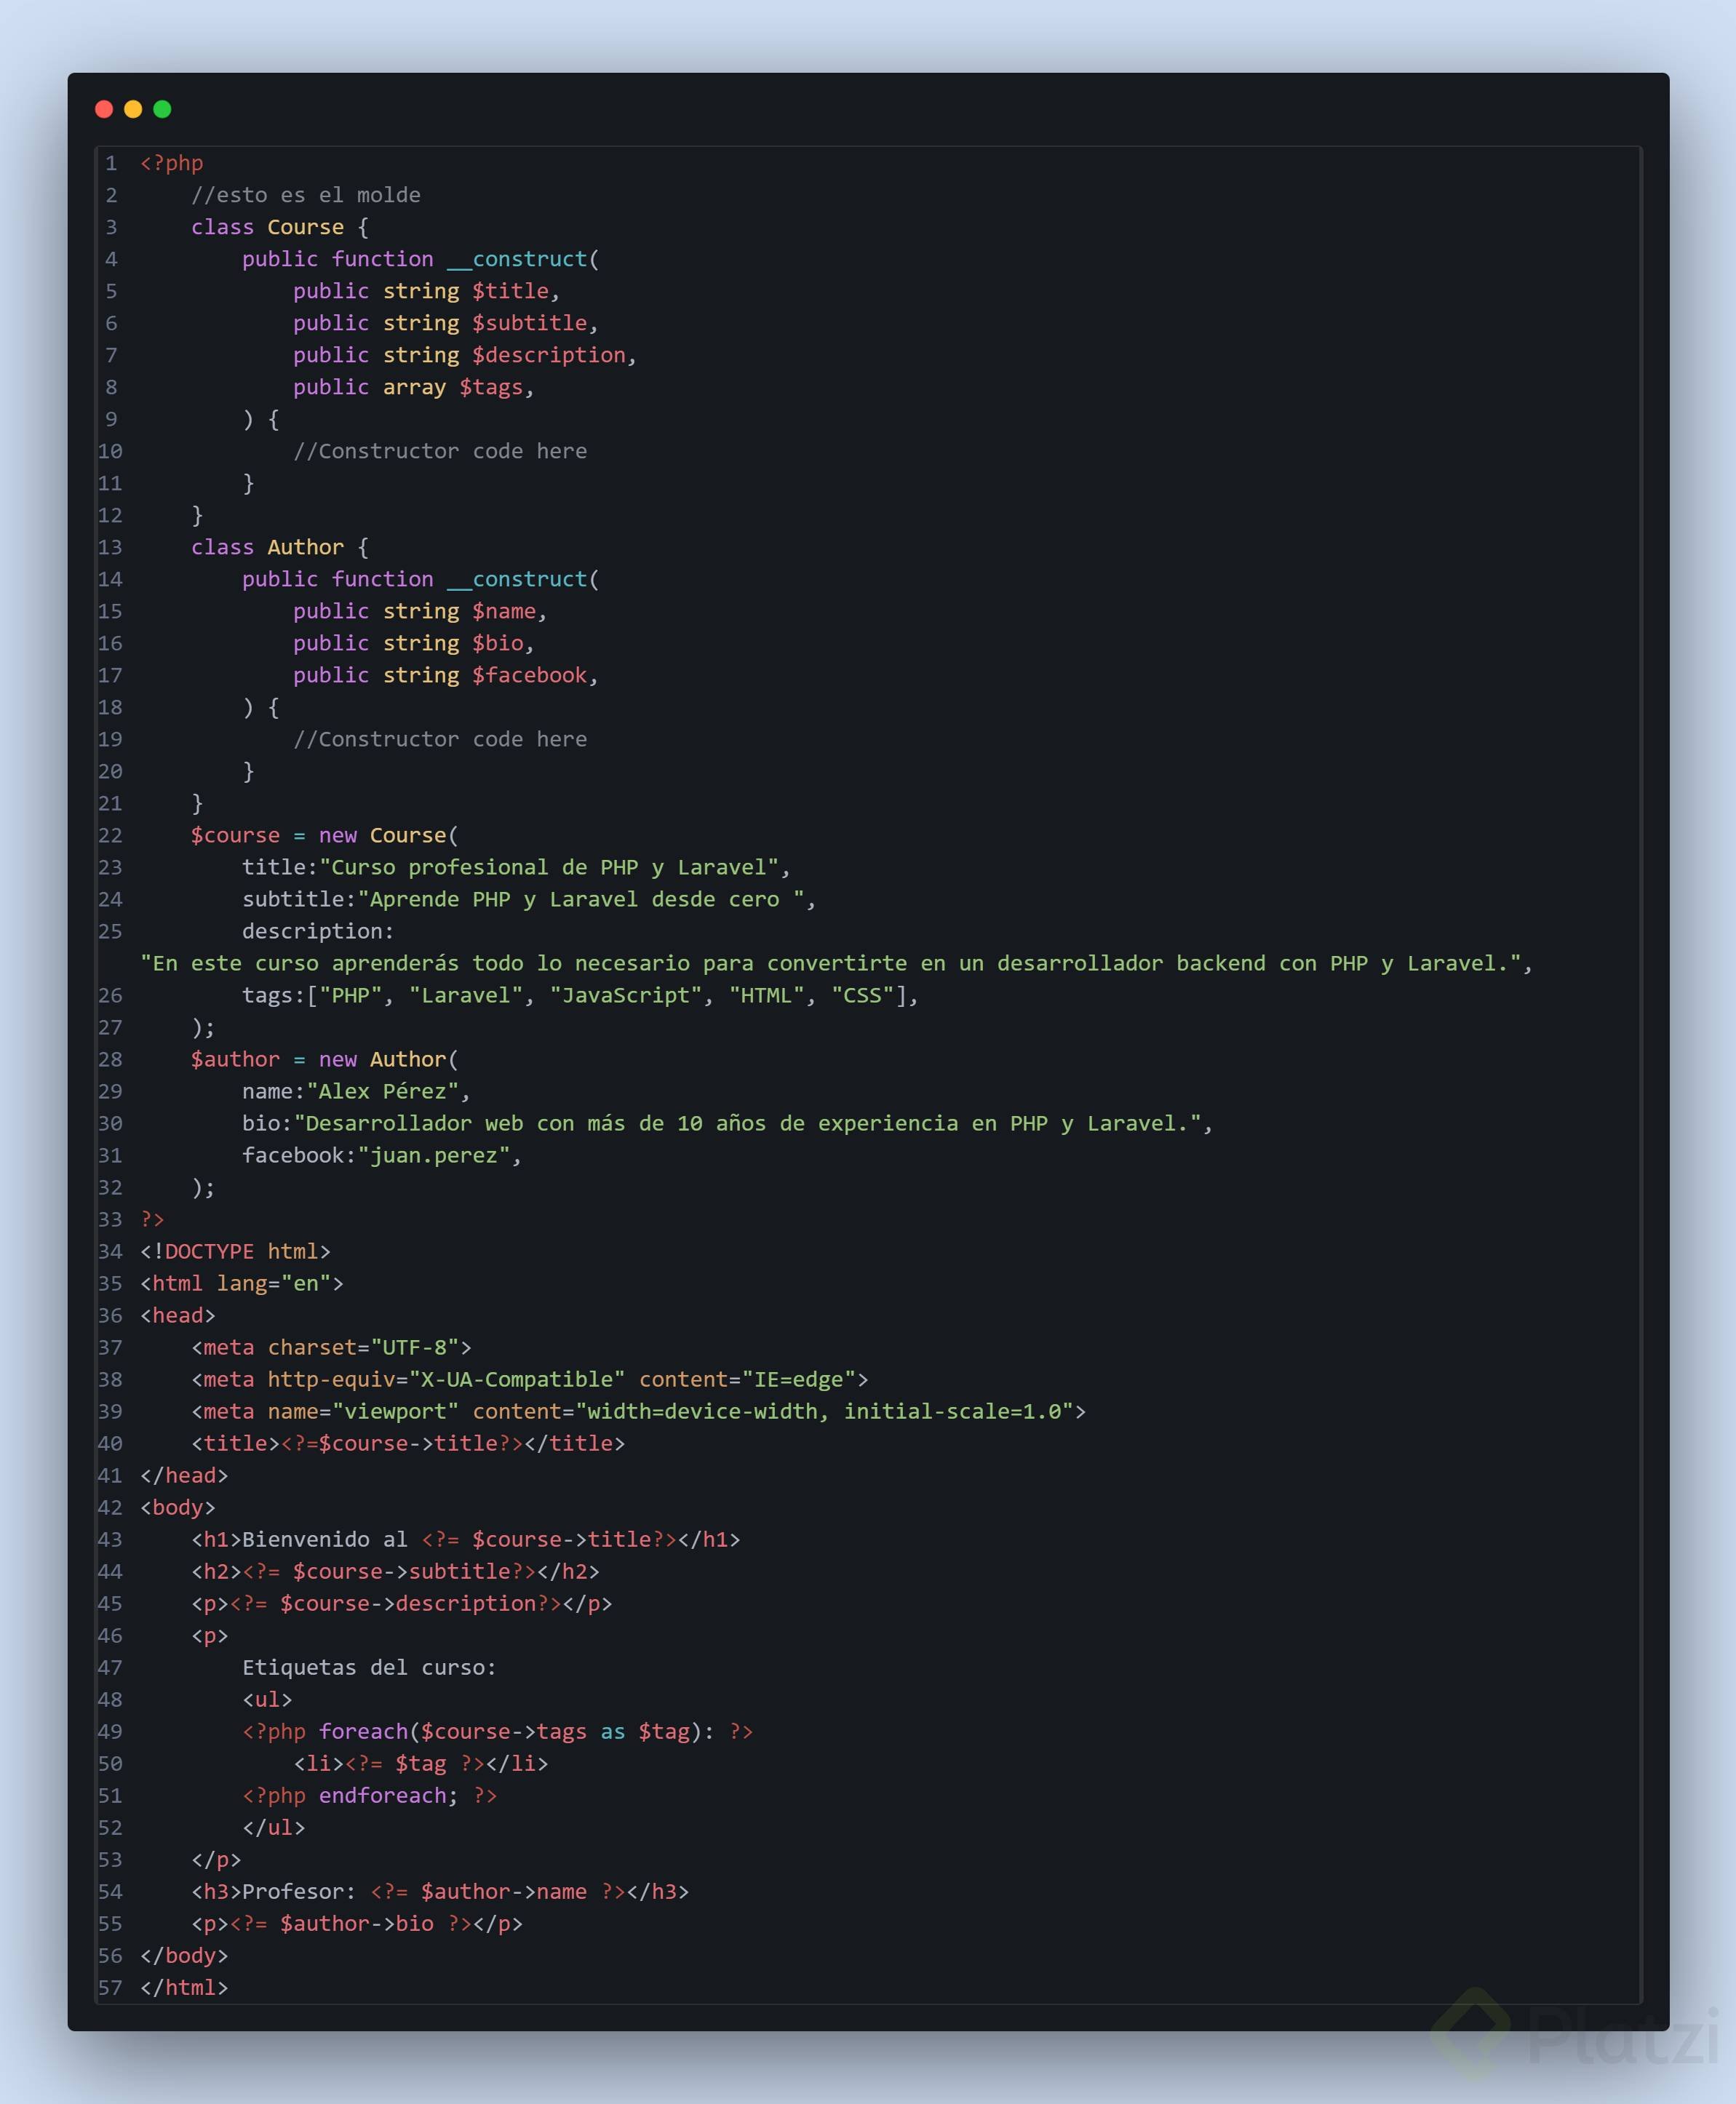Click the 'class Course' declaration
This screenshot has height=2104, width=1736.
(x=268, y=227)
